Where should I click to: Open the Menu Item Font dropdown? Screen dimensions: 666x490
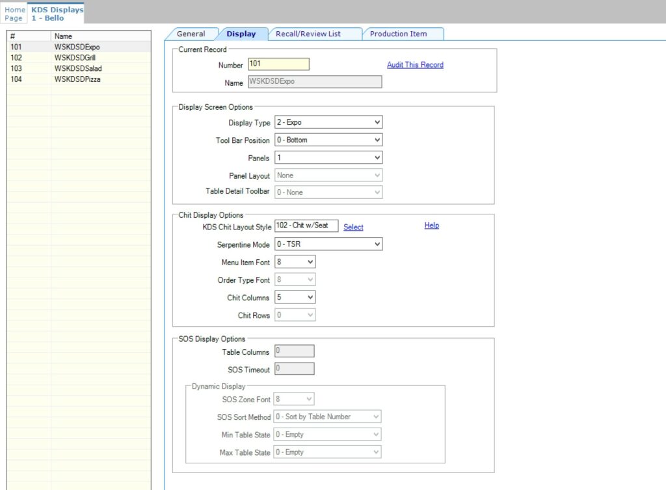[x=295, y=262]
